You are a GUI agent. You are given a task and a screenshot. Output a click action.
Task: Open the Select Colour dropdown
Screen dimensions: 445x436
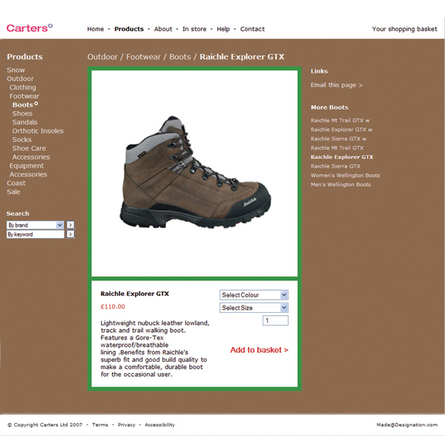pos(253,295)
